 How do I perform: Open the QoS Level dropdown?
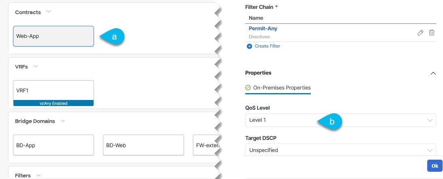(340, 120)
